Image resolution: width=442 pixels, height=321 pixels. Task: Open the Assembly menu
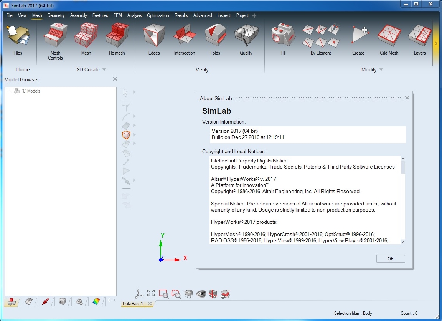click(78, 15)
